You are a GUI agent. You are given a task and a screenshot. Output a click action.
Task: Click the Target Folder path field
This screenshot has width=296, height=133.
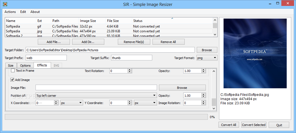tap(110, 50)
